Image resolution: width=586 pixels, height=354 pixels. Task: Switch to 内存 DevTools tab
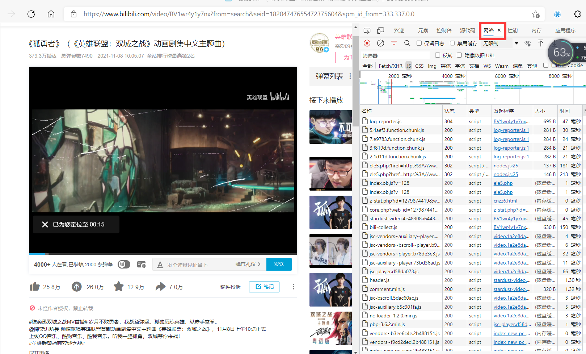pyautogui.click(x=536, y=31)
